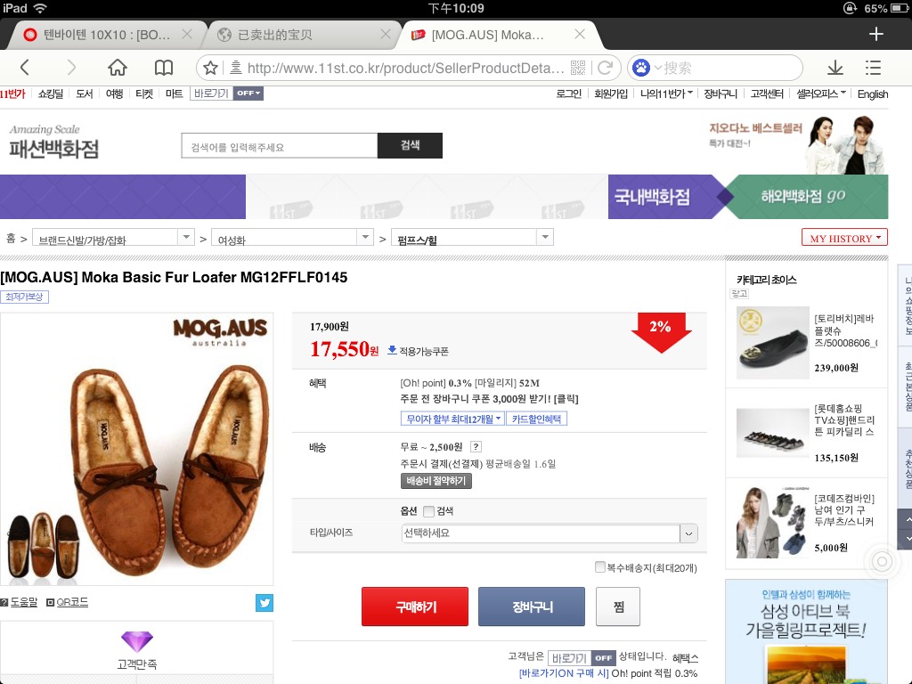Switch site language to English
This screenshot has width=912, height=684.
pos(873,94)
